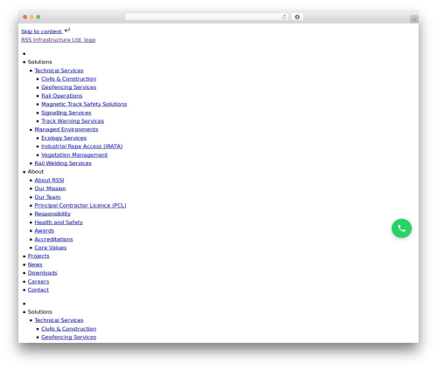
Task: Open Track Warning Services link
Action: [73, 121]
